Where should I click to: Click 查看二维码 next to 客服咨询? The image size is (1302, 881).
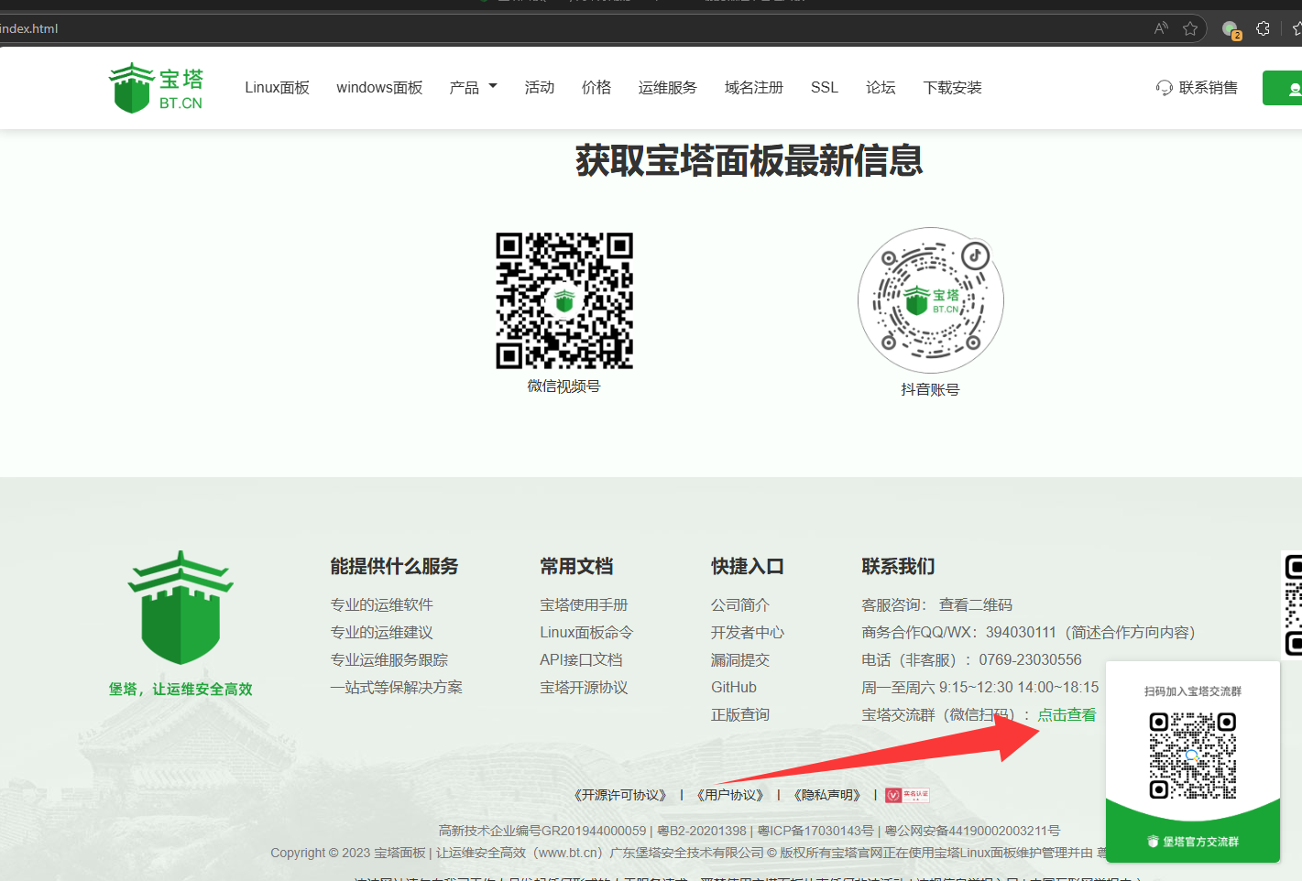click(976, 605)
